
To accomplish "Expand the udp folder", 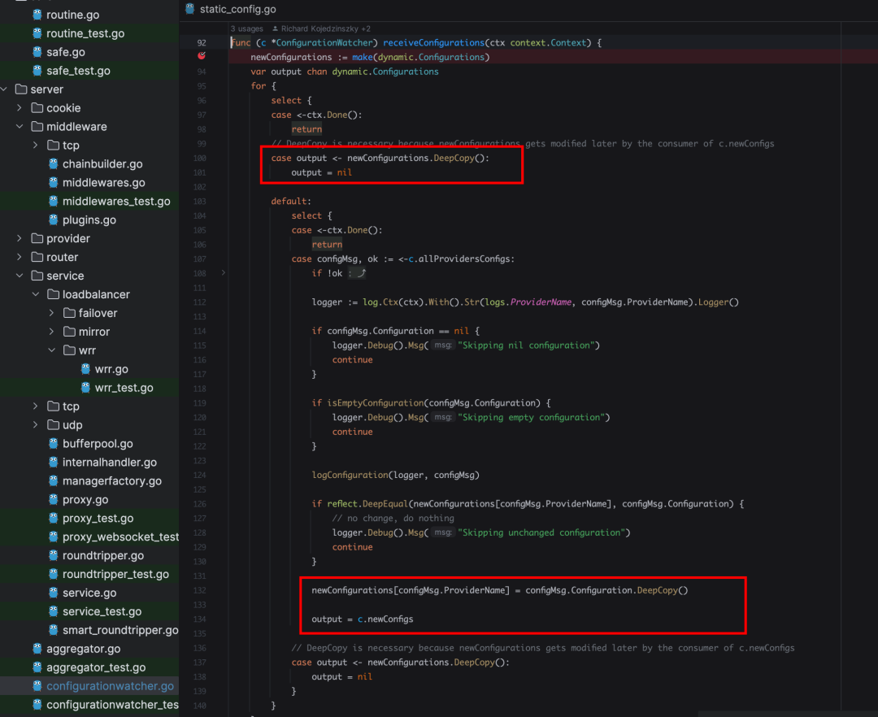I will [x=36, y=425].
